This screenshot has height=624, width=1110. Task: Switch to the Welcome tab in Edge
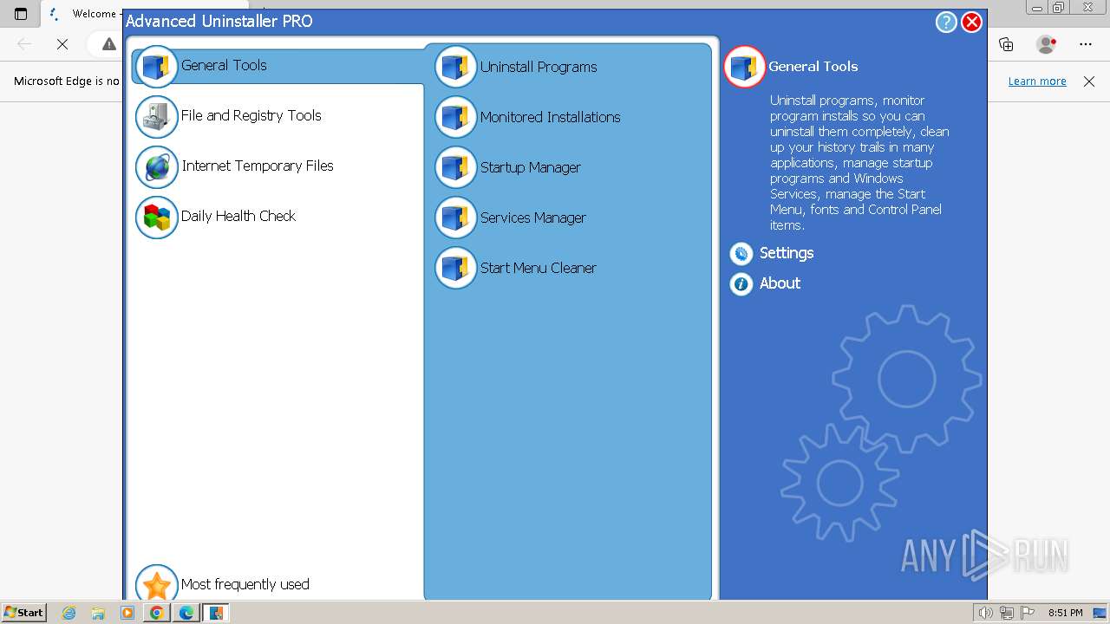[82, 14]
